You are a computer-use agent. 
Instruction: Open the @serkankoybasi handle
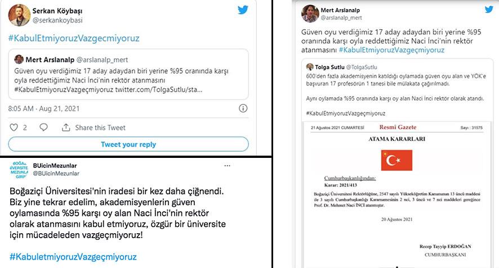click(57, 20)
